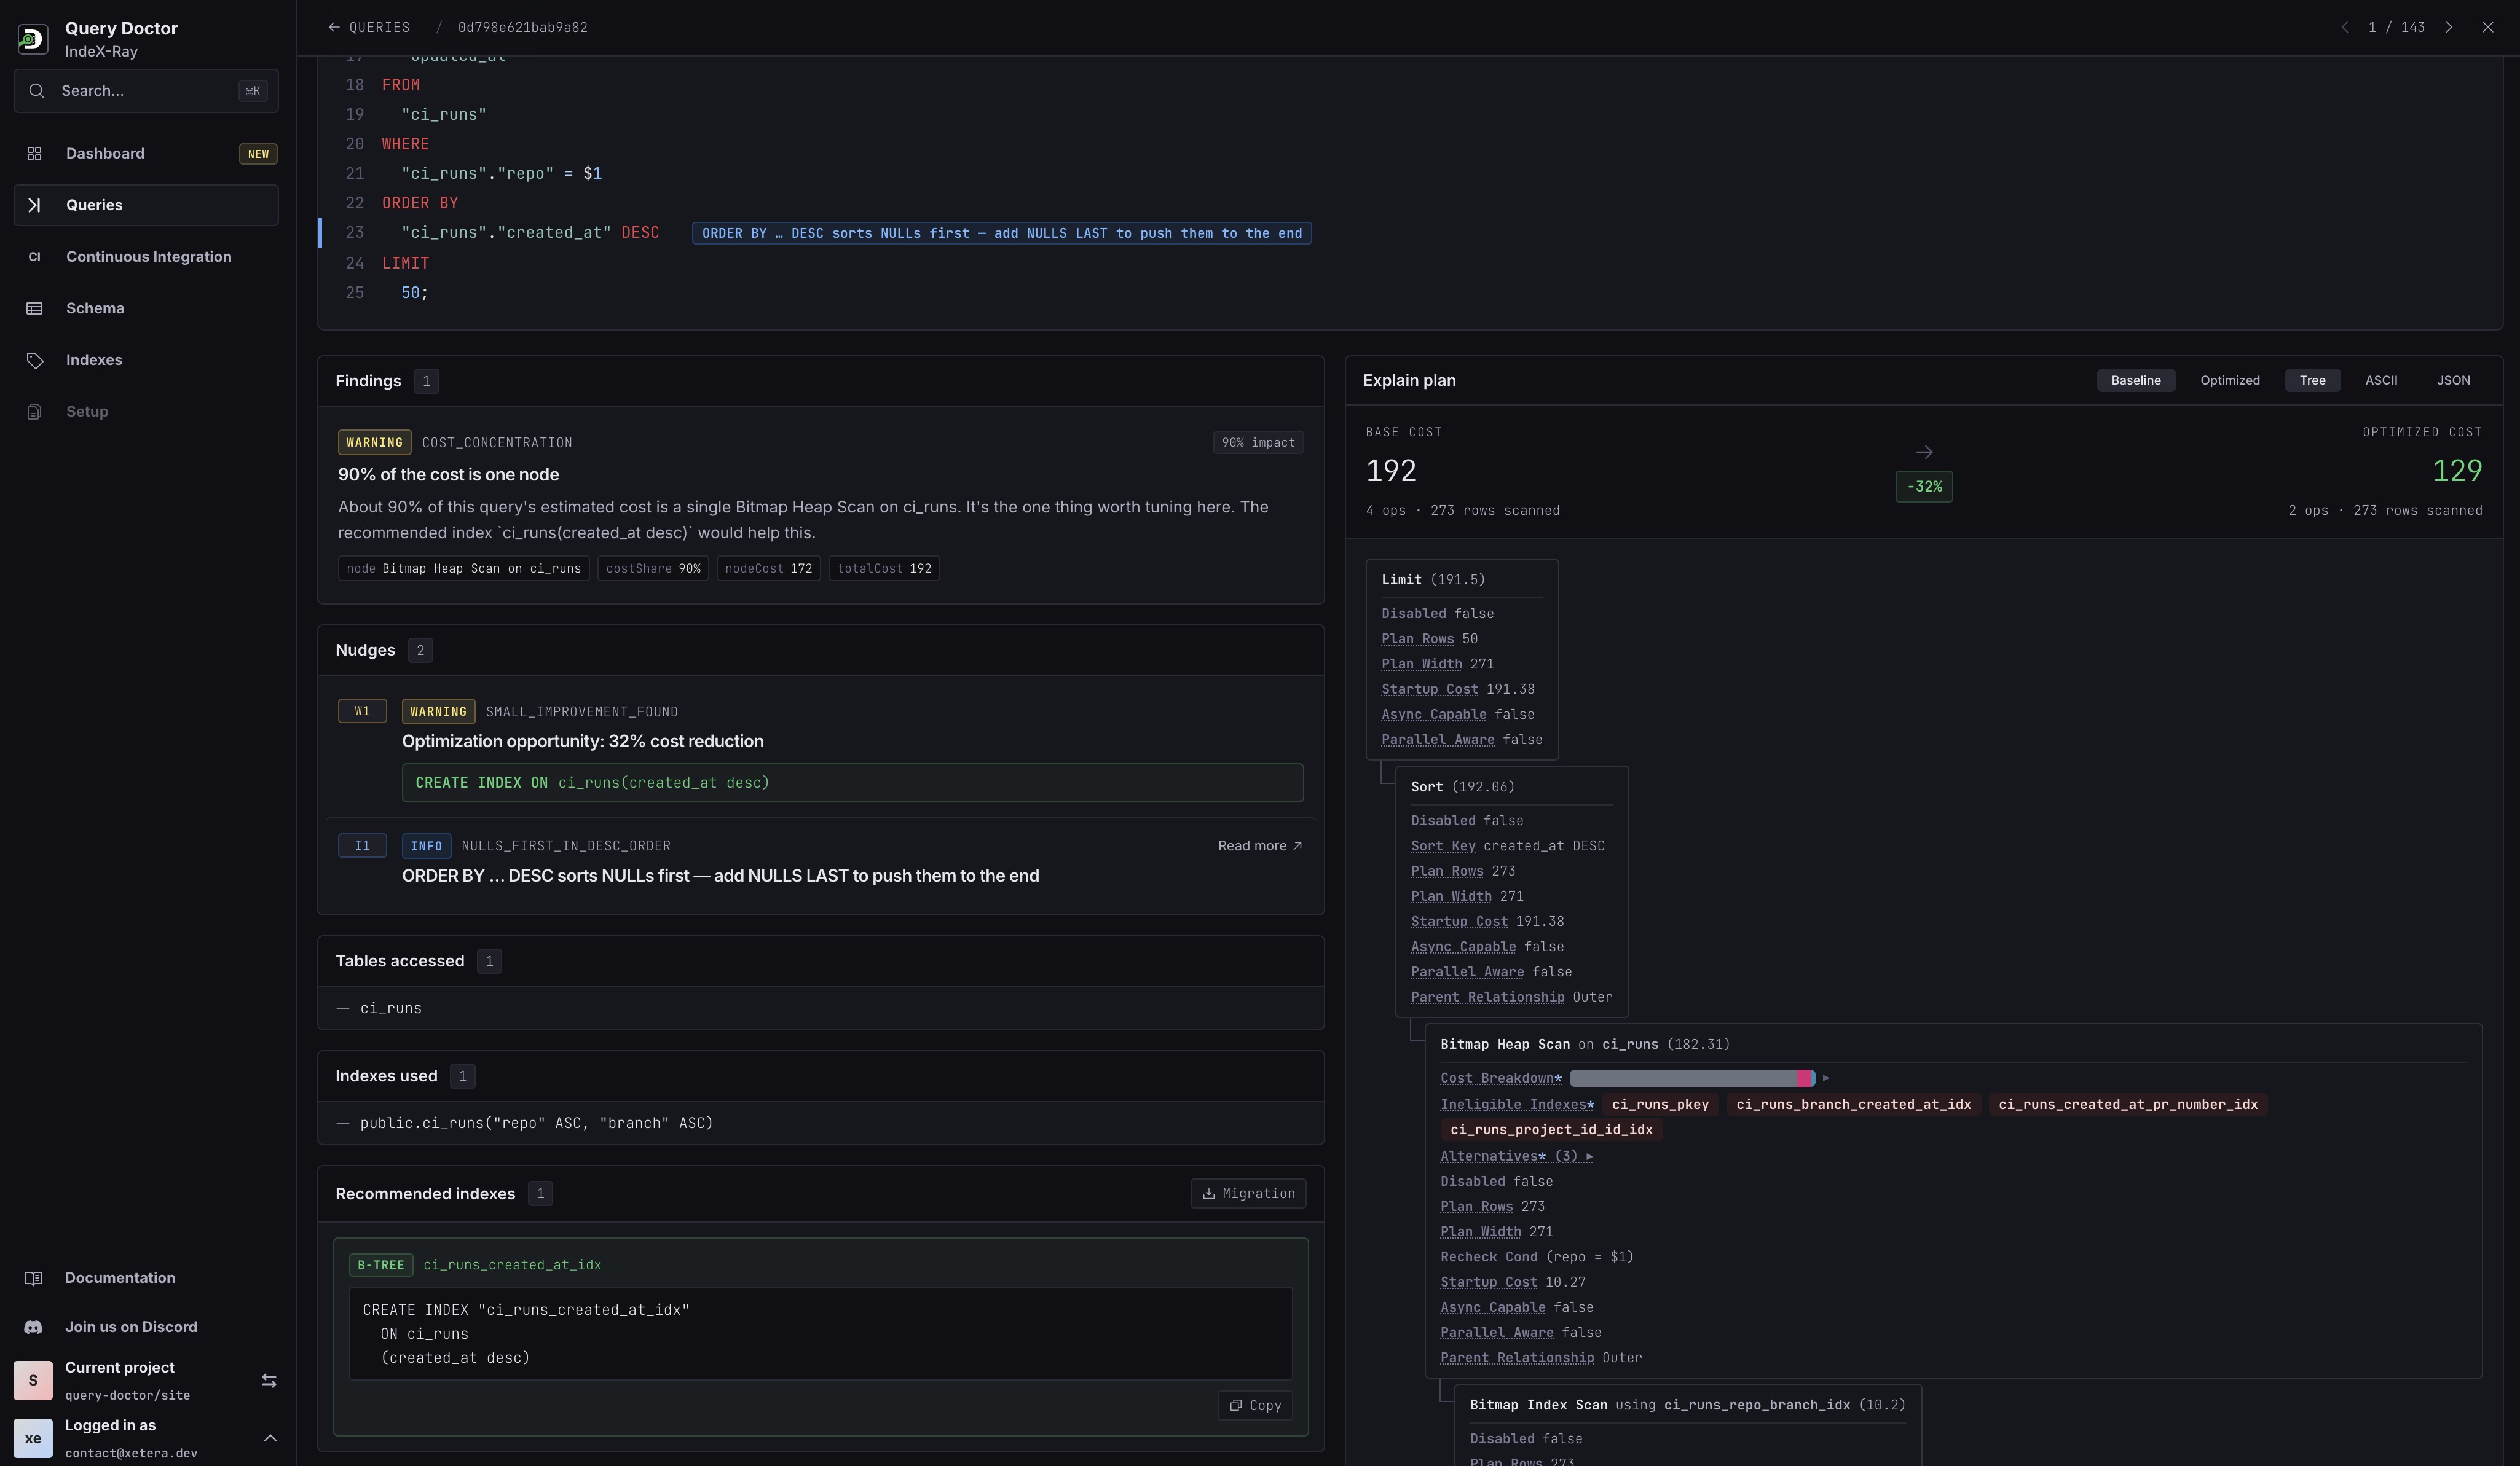The image size is (2520, 1466).
Task: Click the Schema table icon
Action: click(34, 309)
